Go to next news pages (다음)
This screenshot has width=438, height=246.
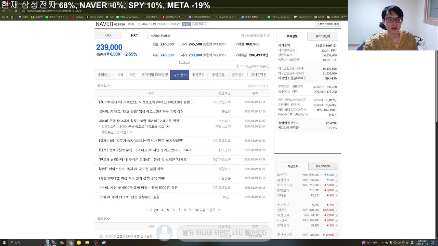click(203, 210)
